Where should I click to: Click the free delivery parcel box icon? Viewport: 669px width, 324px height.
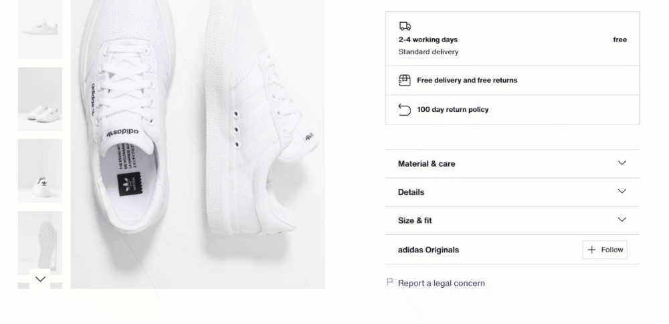404,80
